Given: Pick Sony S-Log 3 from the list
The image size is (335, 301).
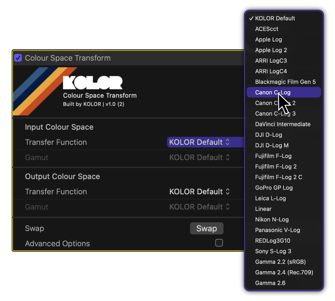Looking at the screenshot, I should tap(273, 251).
